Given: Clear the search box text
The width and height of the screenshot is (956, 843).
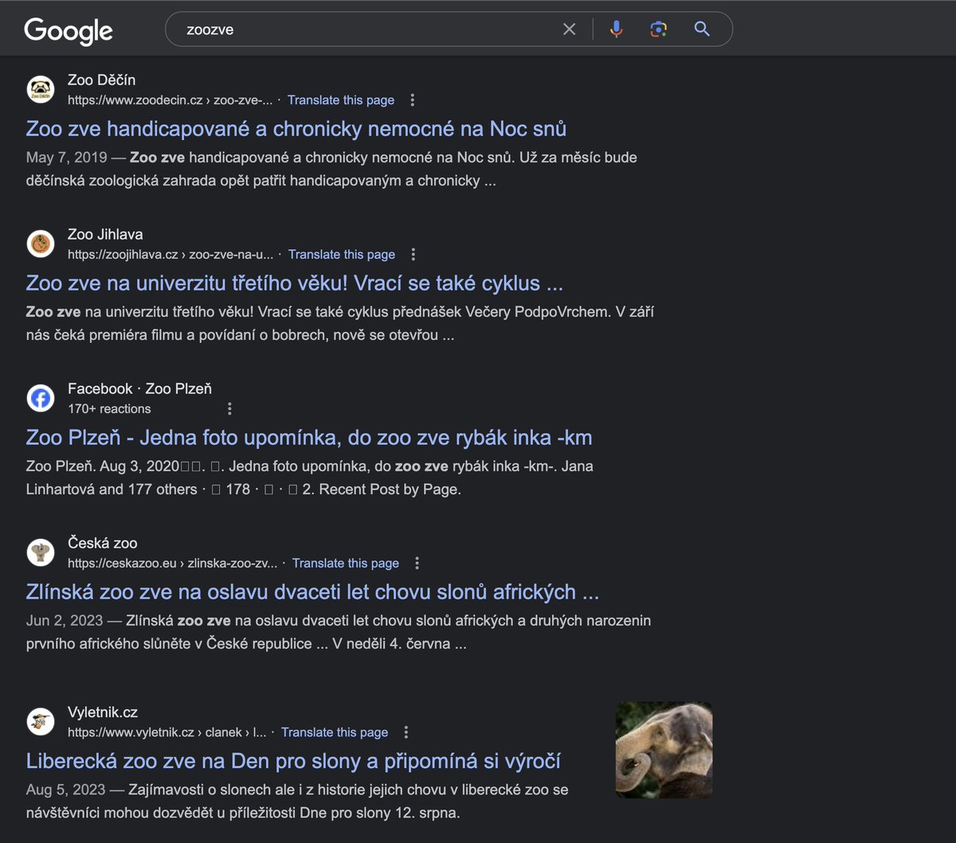Looking at the screenshot, I should click(570, 29).
